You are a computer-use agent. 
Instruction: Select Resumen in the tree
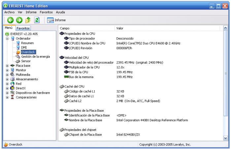point(27,43)
